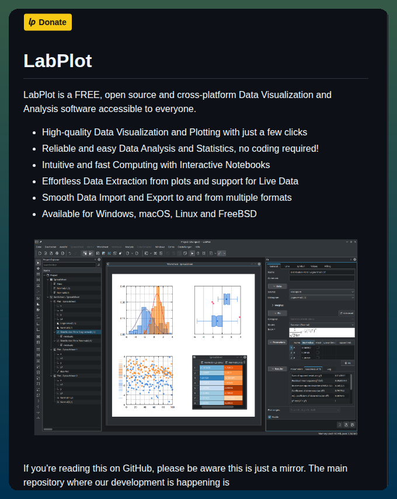397x499 pixels.
Task: Switch to the General tab
Action: (274, 266)
